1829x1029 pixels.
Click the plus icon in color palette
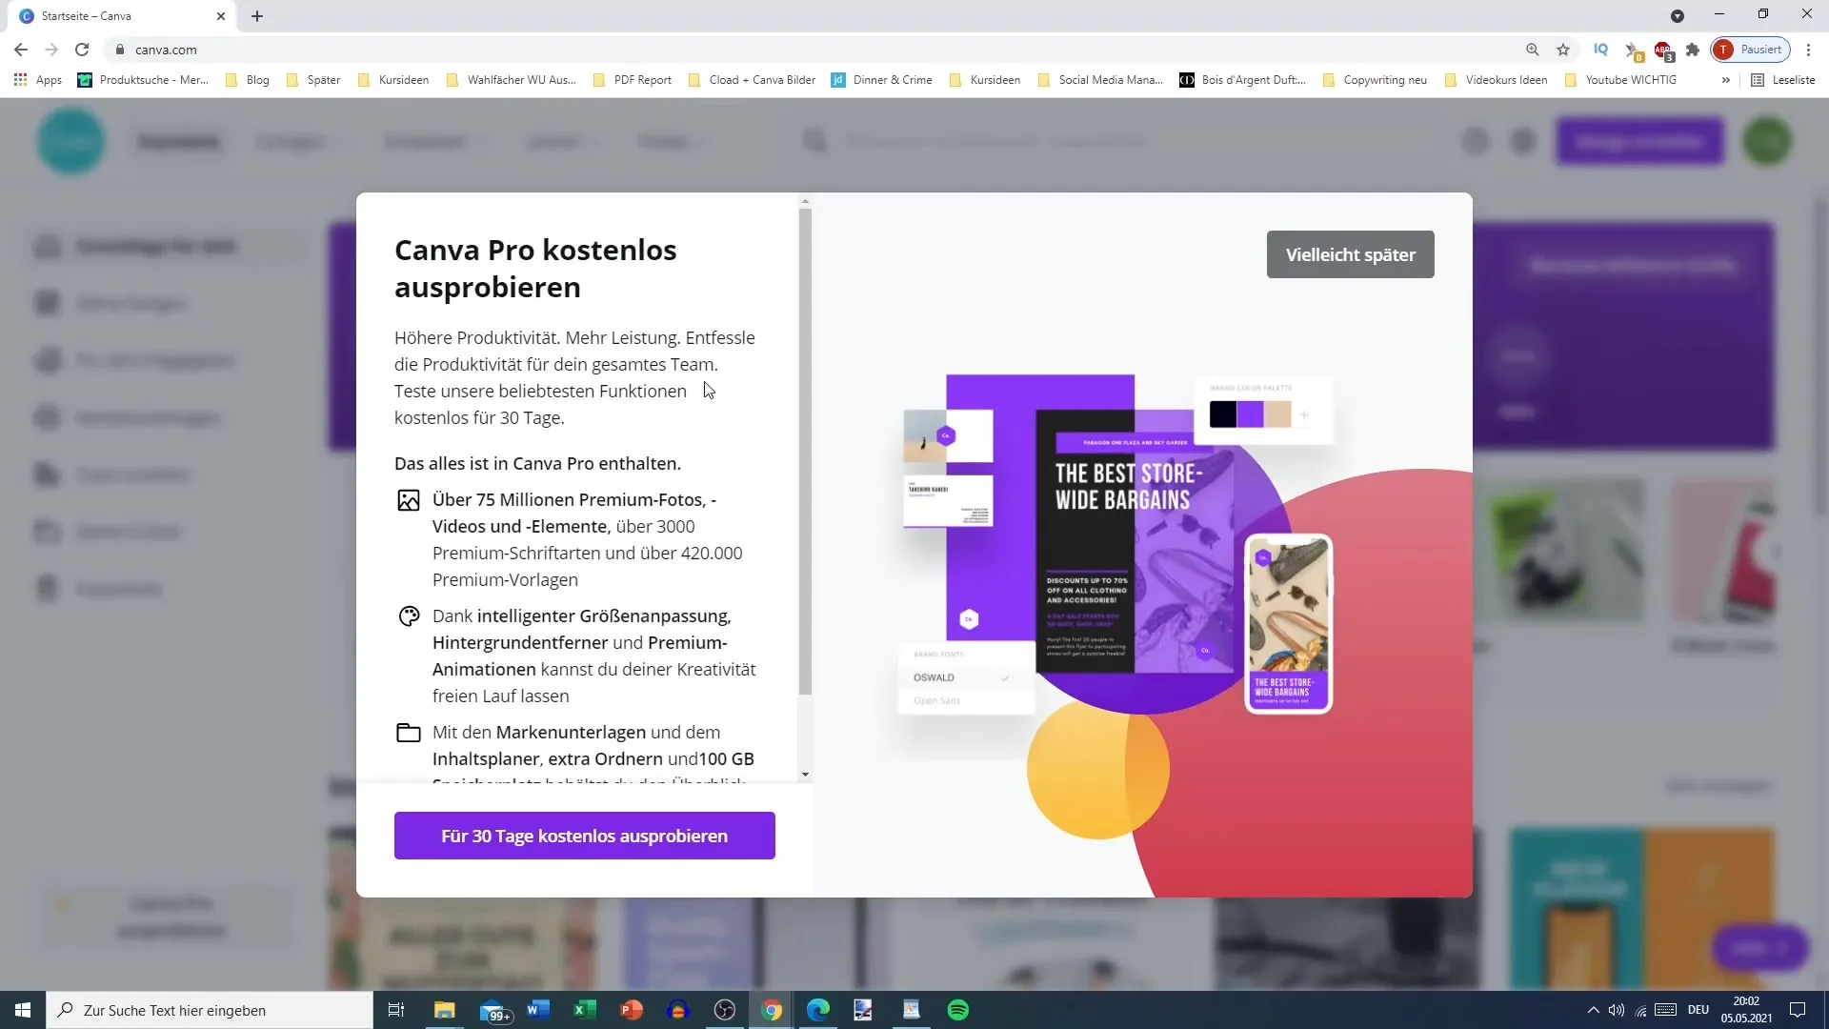coord(1304,414)
